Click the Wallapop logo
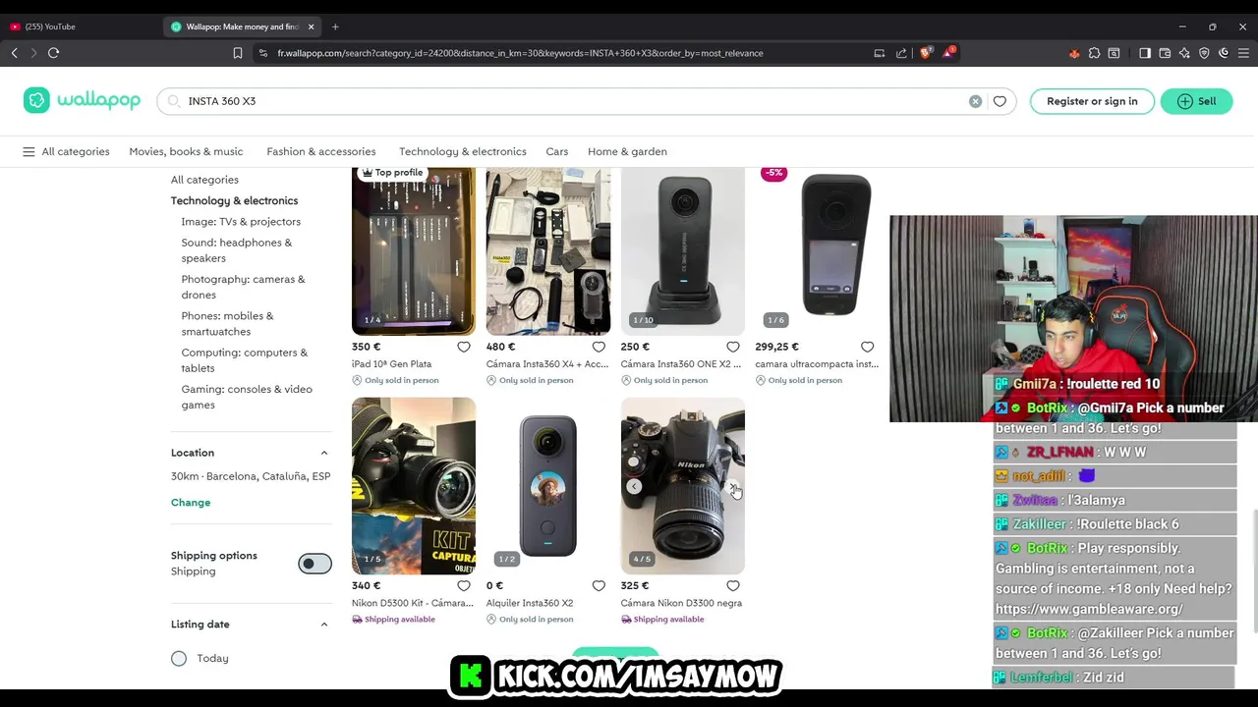The height and width of the screenshot is (707, 1258). coord(83,100)
